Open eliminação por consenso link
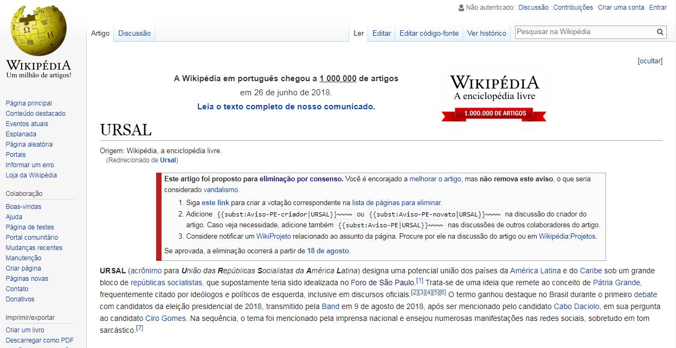Screen dimensions: 676x348 pos(301,179)
